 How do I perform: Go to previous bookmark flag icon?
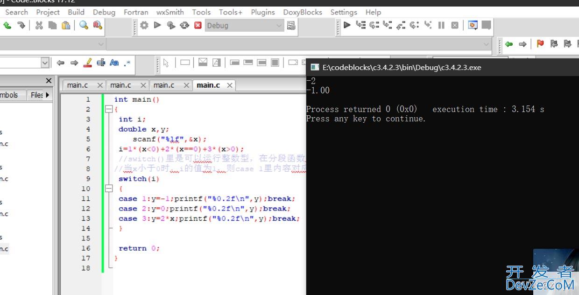pyautogui.click(x=554, y=44)
